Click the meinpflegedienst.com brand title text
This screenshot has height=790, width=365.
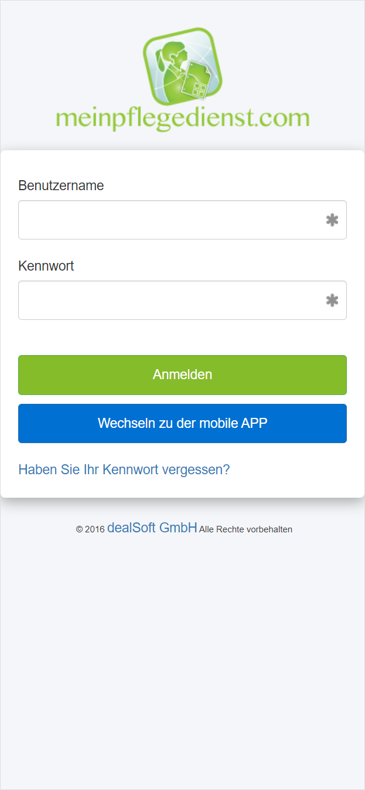click(x=181, y=119)
